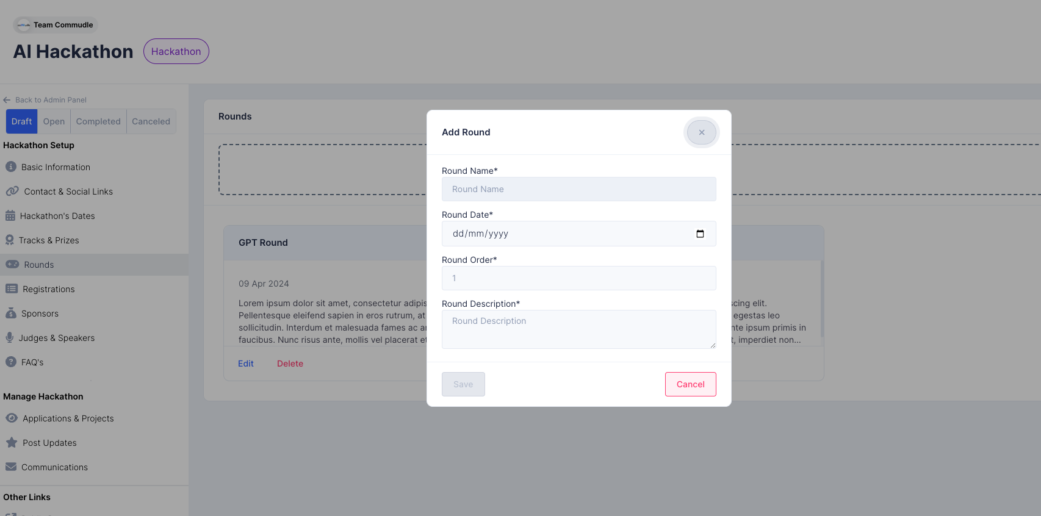Click the Sponsors money bag icon

coord(11,313)
